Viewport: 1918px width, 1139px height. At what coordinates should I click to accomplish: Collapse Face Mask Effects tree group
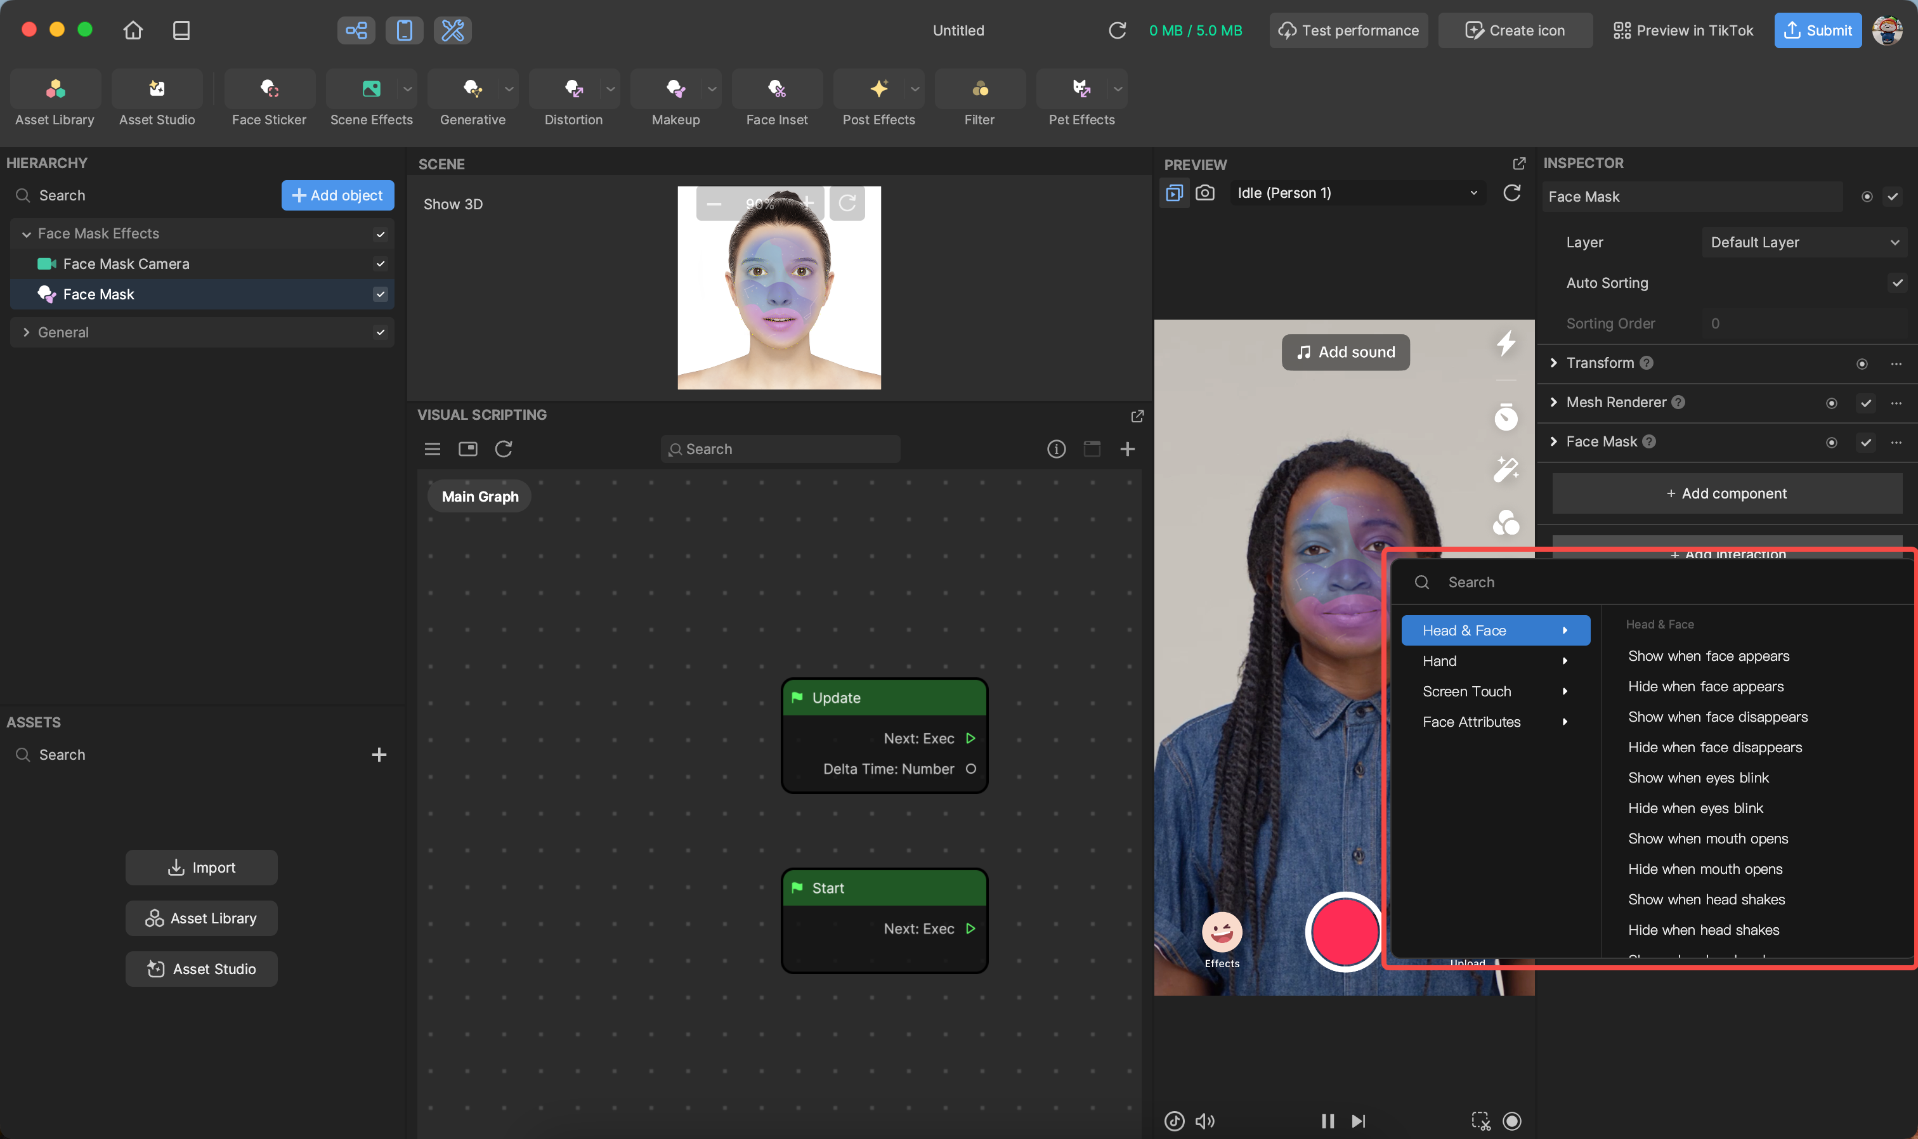[26, 234]
